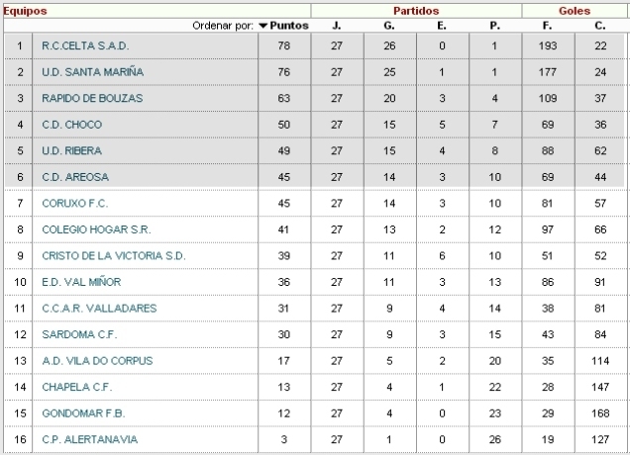Select RAPIDO DE BOUZAS team link
The image size is (630, 455).
coord(92,98)
